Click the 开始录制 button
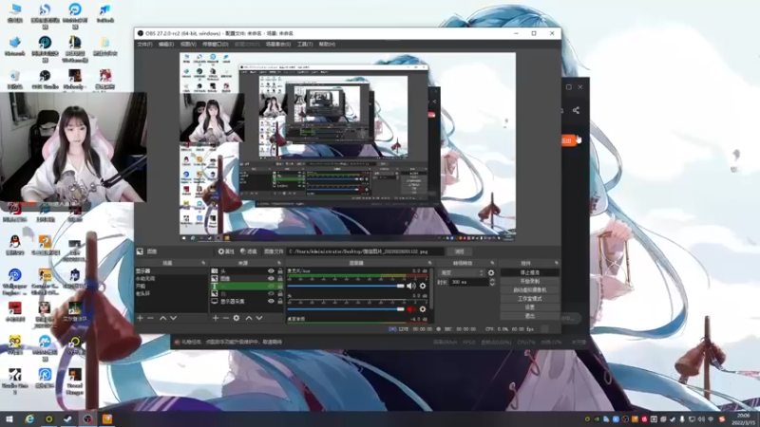 pyautogui.click(x=530, y=281)
